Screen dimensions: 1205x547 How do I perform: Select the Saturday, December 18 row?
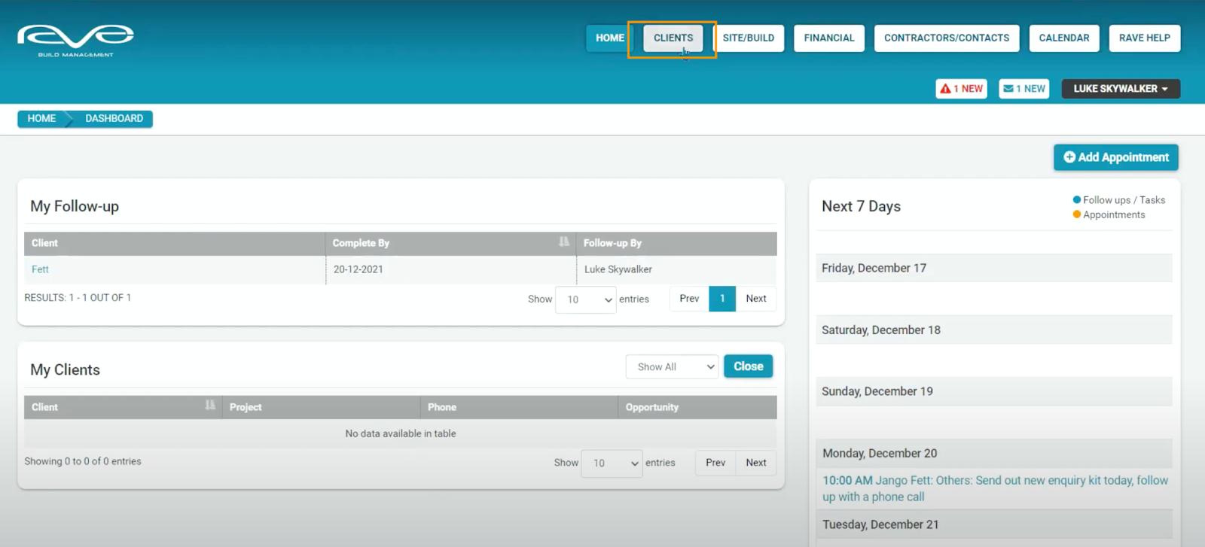click(x=994, y=330)
